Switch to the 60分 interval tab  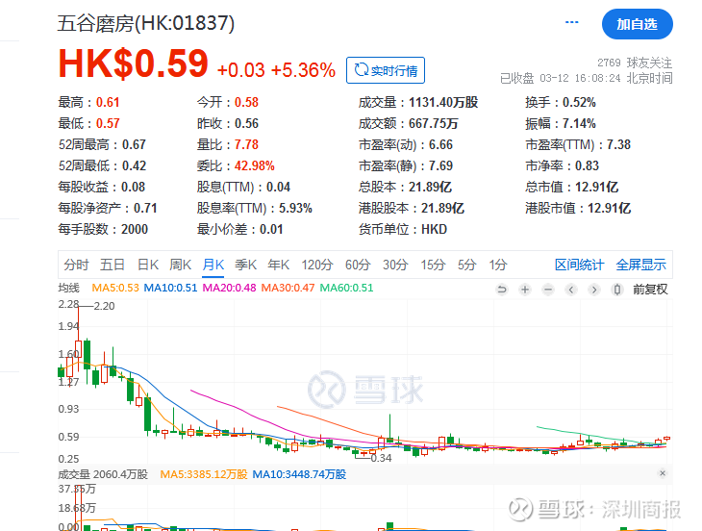click(358, 265)
